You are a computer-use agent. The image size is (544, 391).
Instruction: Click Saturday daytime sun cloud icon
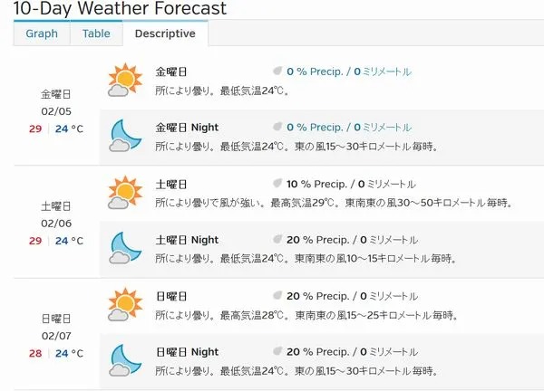(x=124, y=192)
